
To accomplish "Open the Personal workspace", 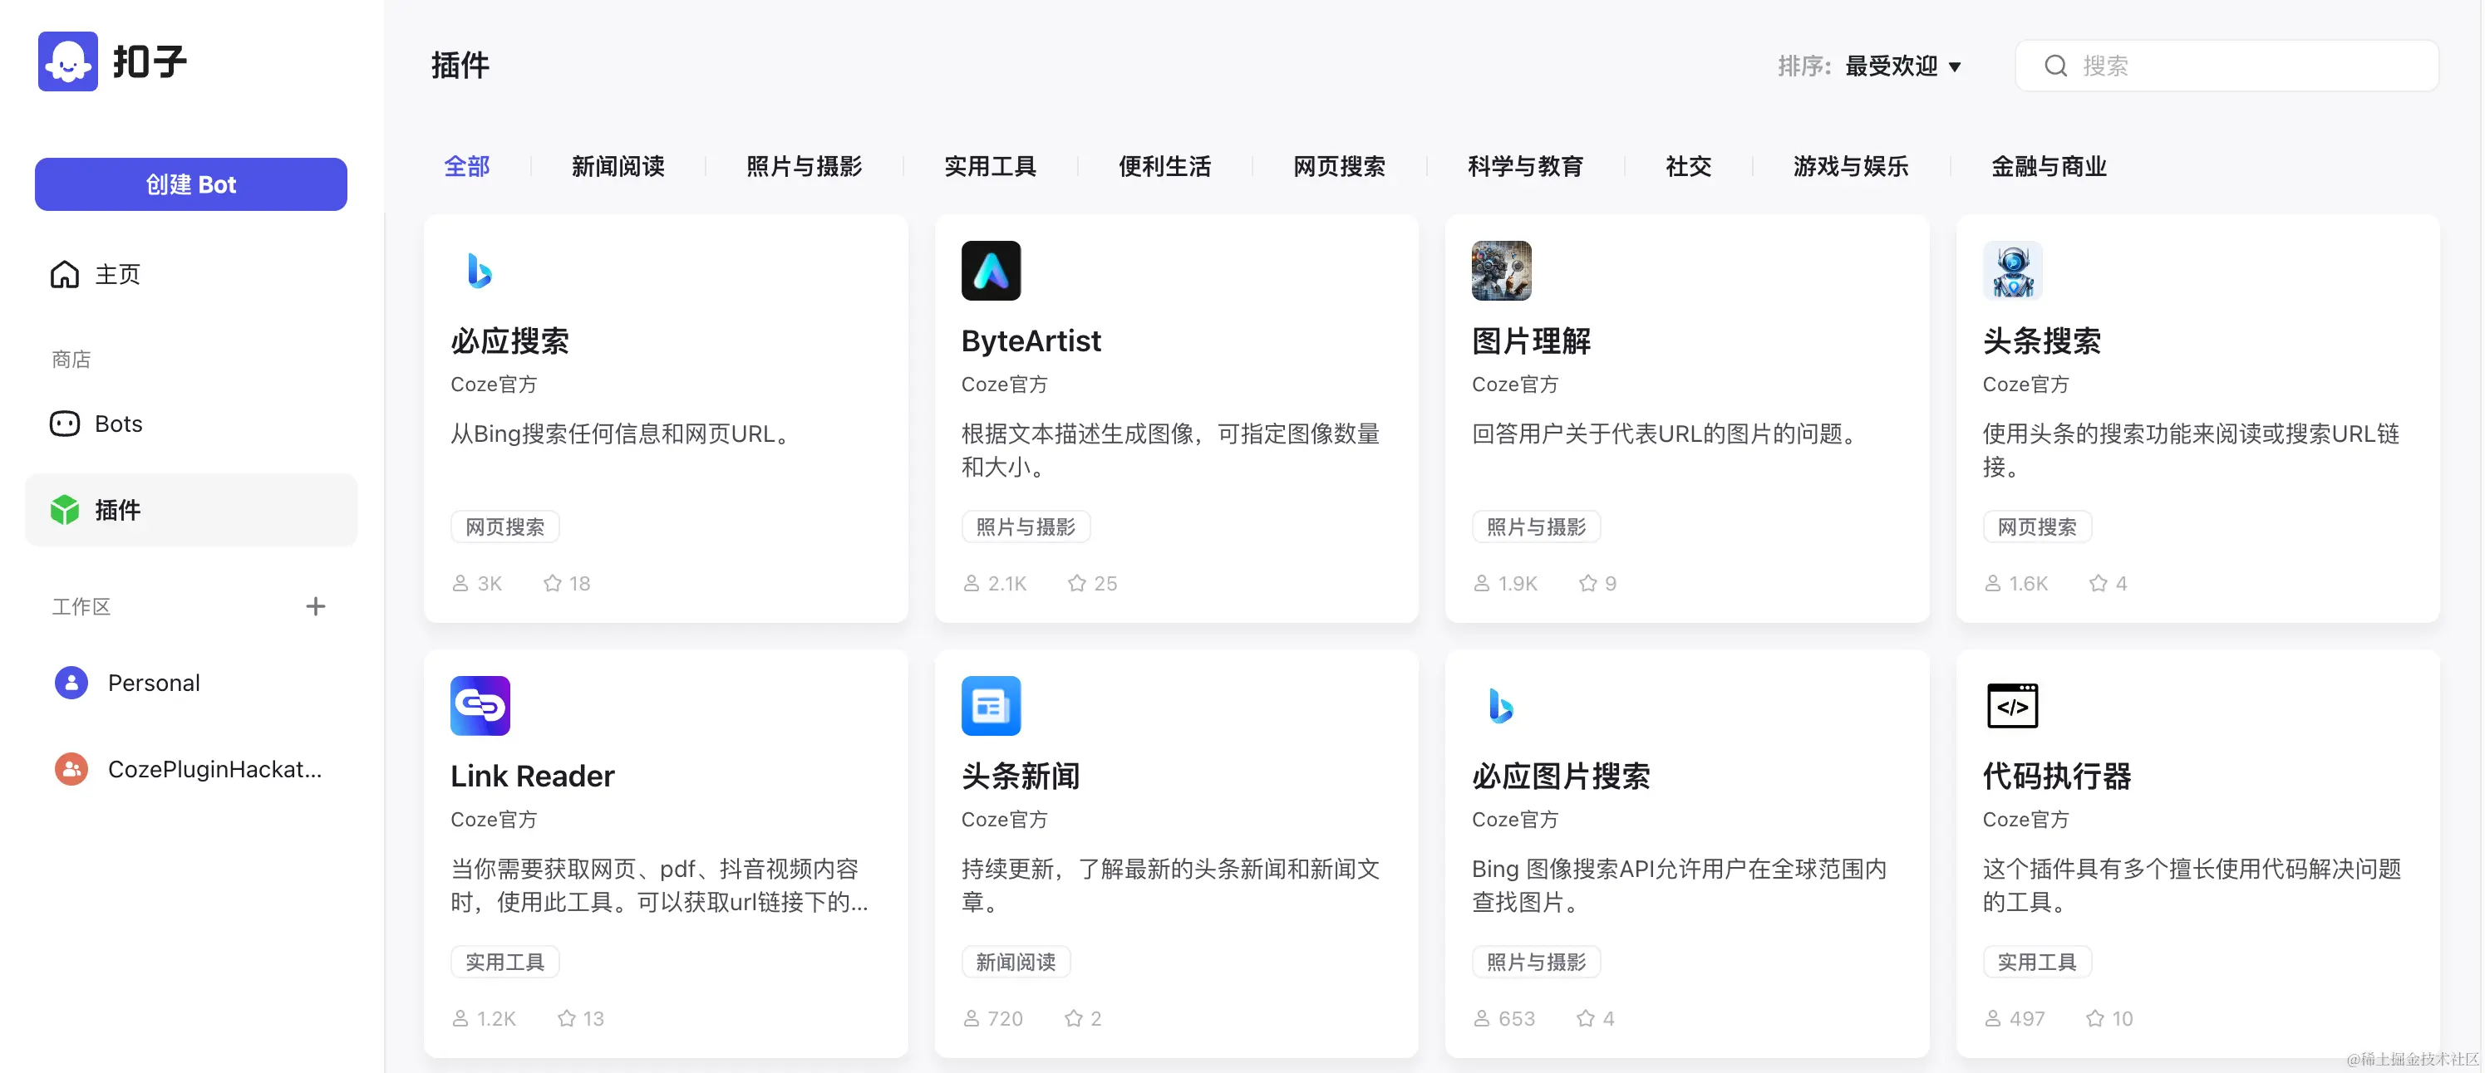I will [154, 683].
